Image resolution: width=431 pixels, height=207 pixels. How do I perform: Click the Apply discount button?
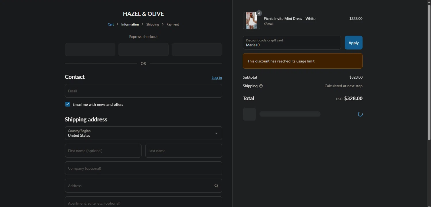tap(353, 43)
